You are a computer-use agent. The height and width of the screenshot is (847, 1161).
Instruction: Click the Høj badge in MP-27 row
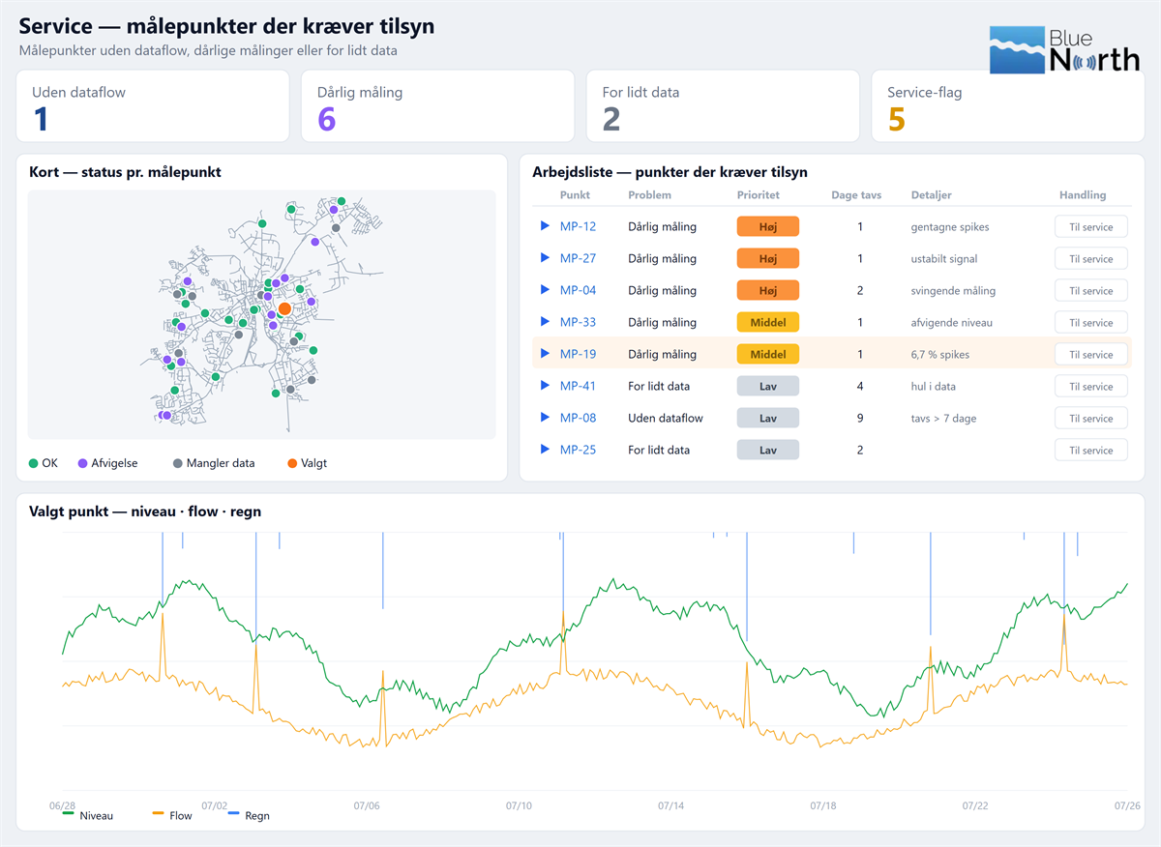click(768, 259)
